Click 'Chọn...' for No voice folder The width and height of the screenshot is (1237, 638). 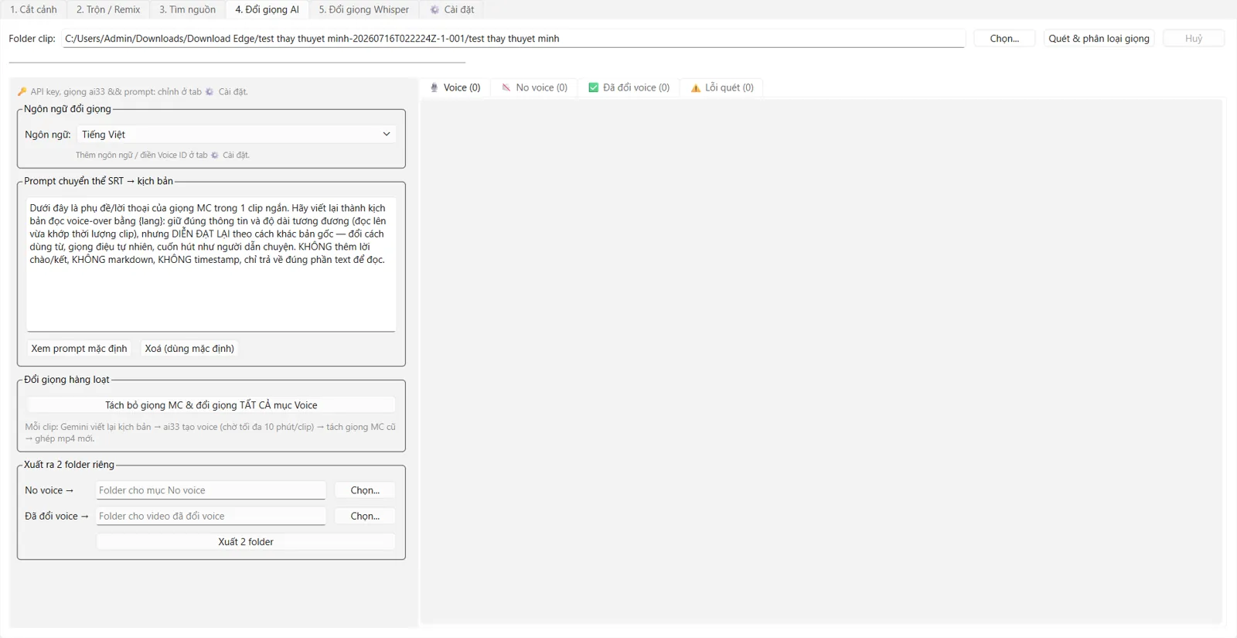tap(365, 490)
